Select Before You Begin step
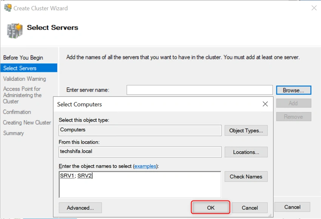Screen dimensions: 321x219 pos(23,58)
